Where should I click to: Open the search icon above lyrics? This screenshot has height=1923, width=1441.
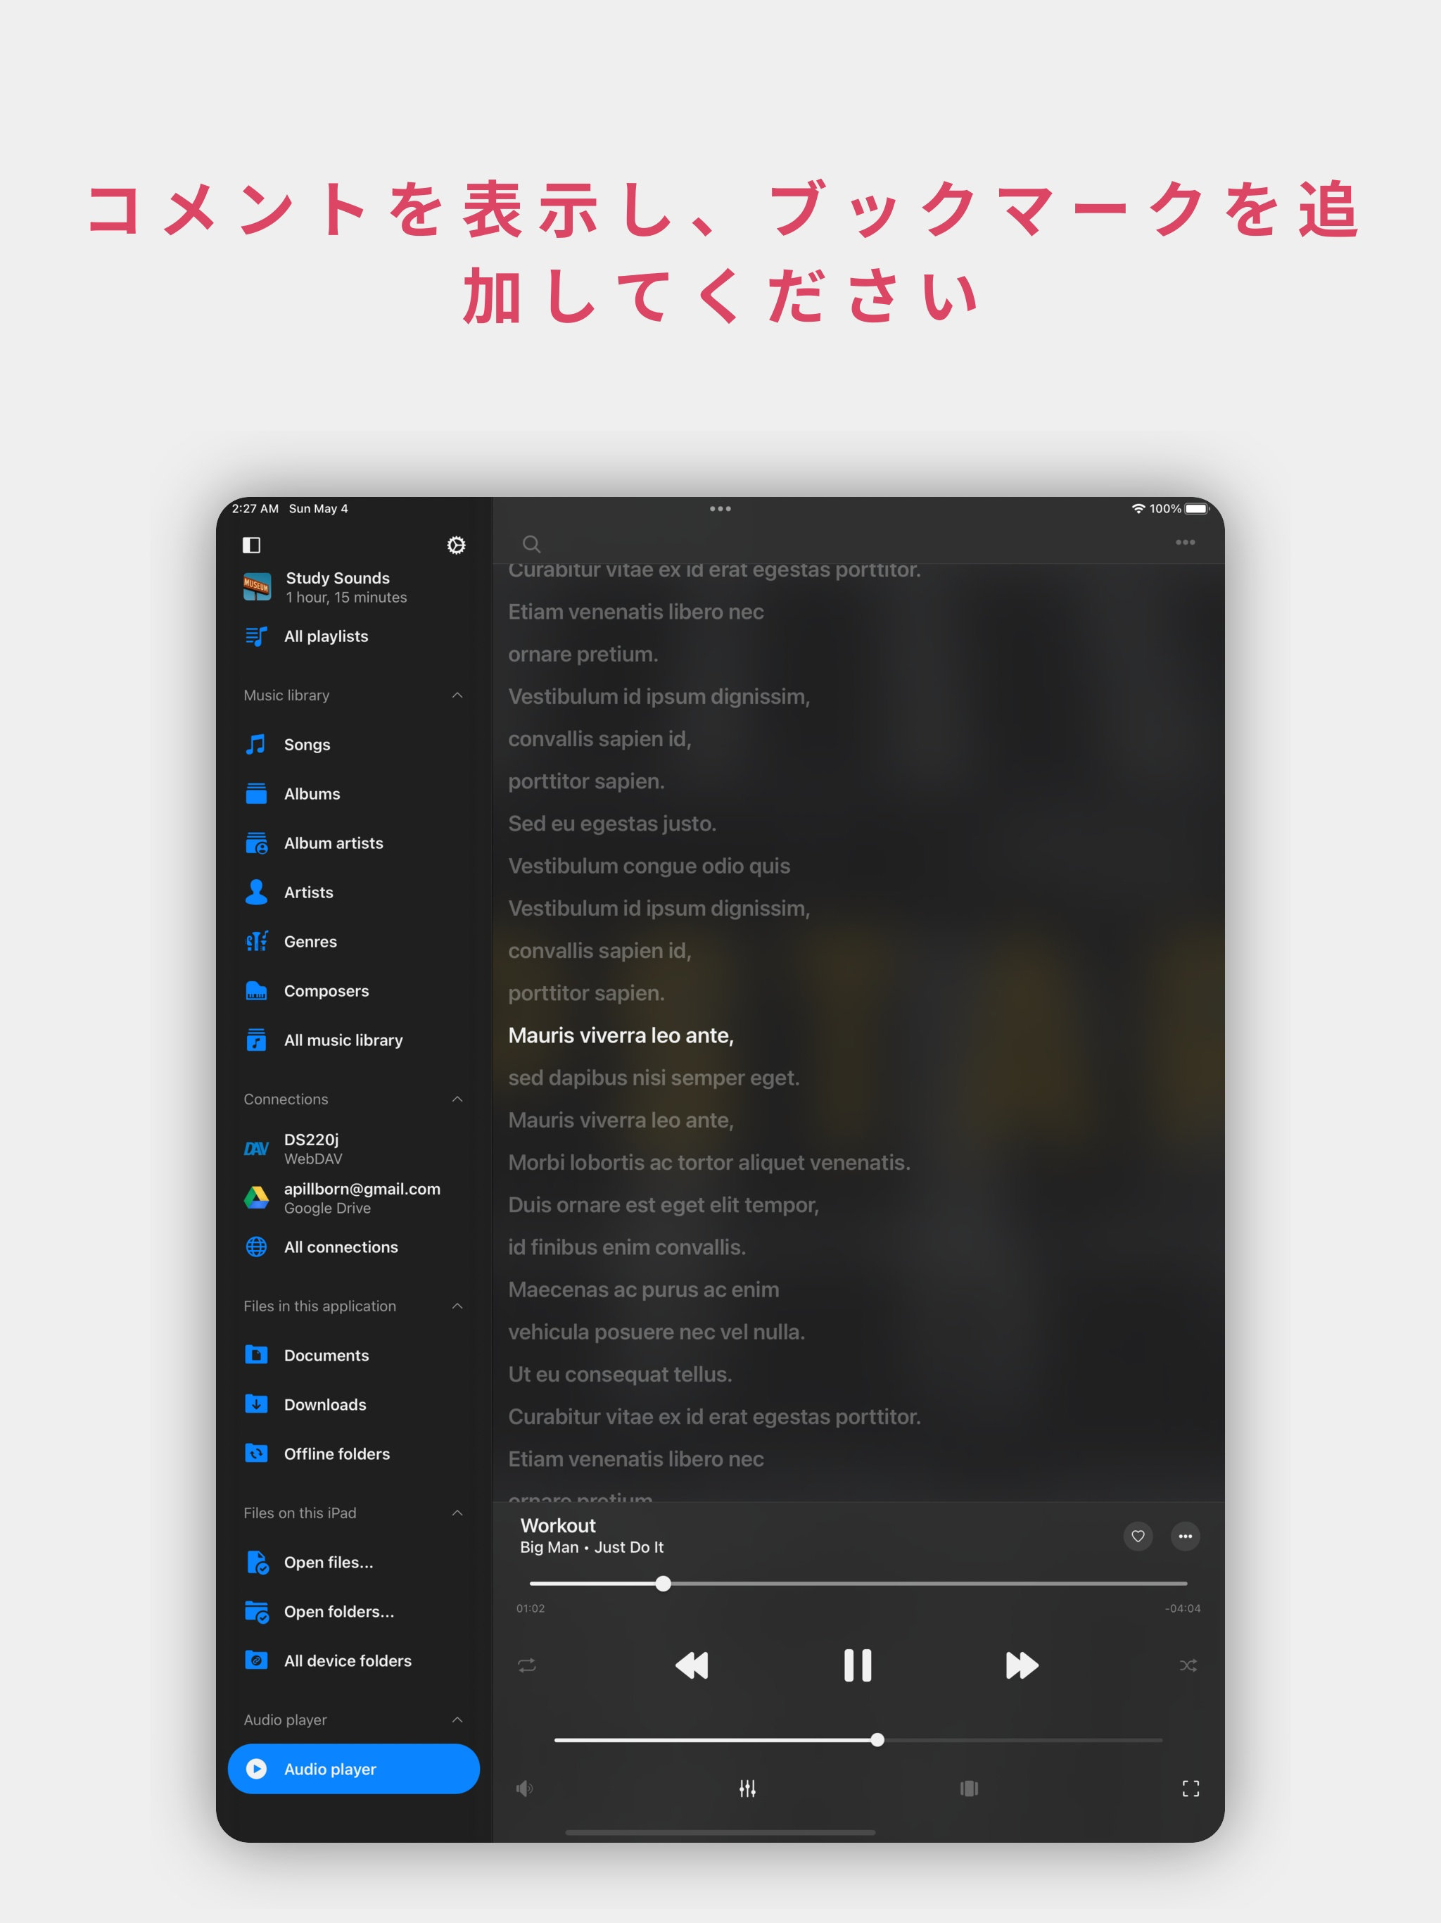tap(531, 544)
